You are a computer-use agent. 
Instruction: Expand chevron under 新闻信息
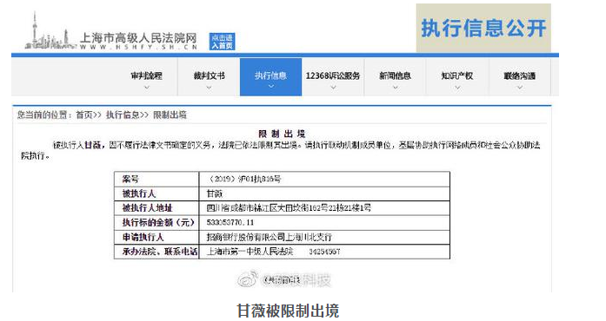(395, 88)
